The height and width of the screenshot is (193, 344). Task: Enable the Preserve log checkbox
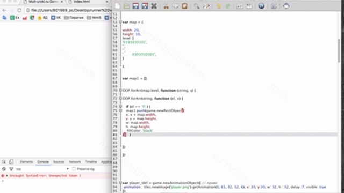(74, 169)
